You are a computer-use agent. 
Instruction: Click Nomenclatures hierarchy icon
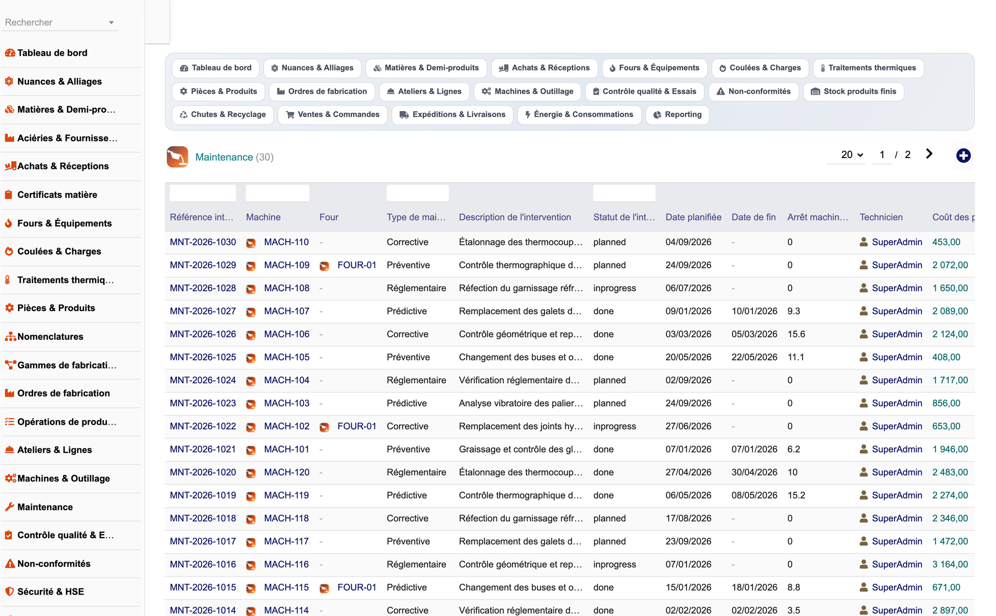[10, 337]
